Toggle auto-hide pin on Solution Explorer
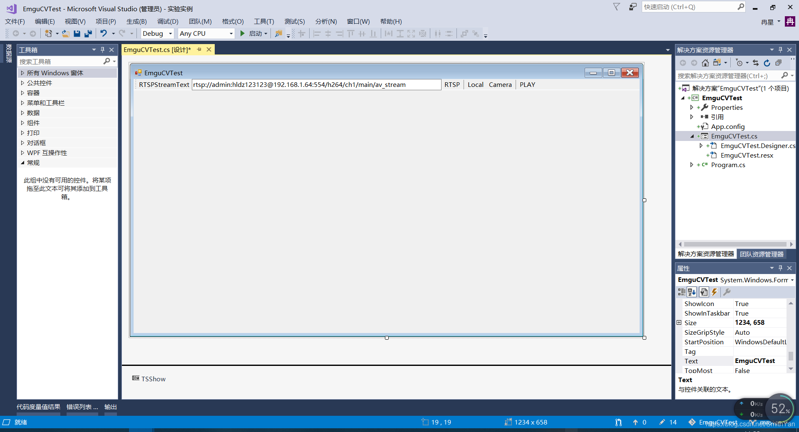The width and height of the screenshot is (799, 432). click(x=780, y=49)
